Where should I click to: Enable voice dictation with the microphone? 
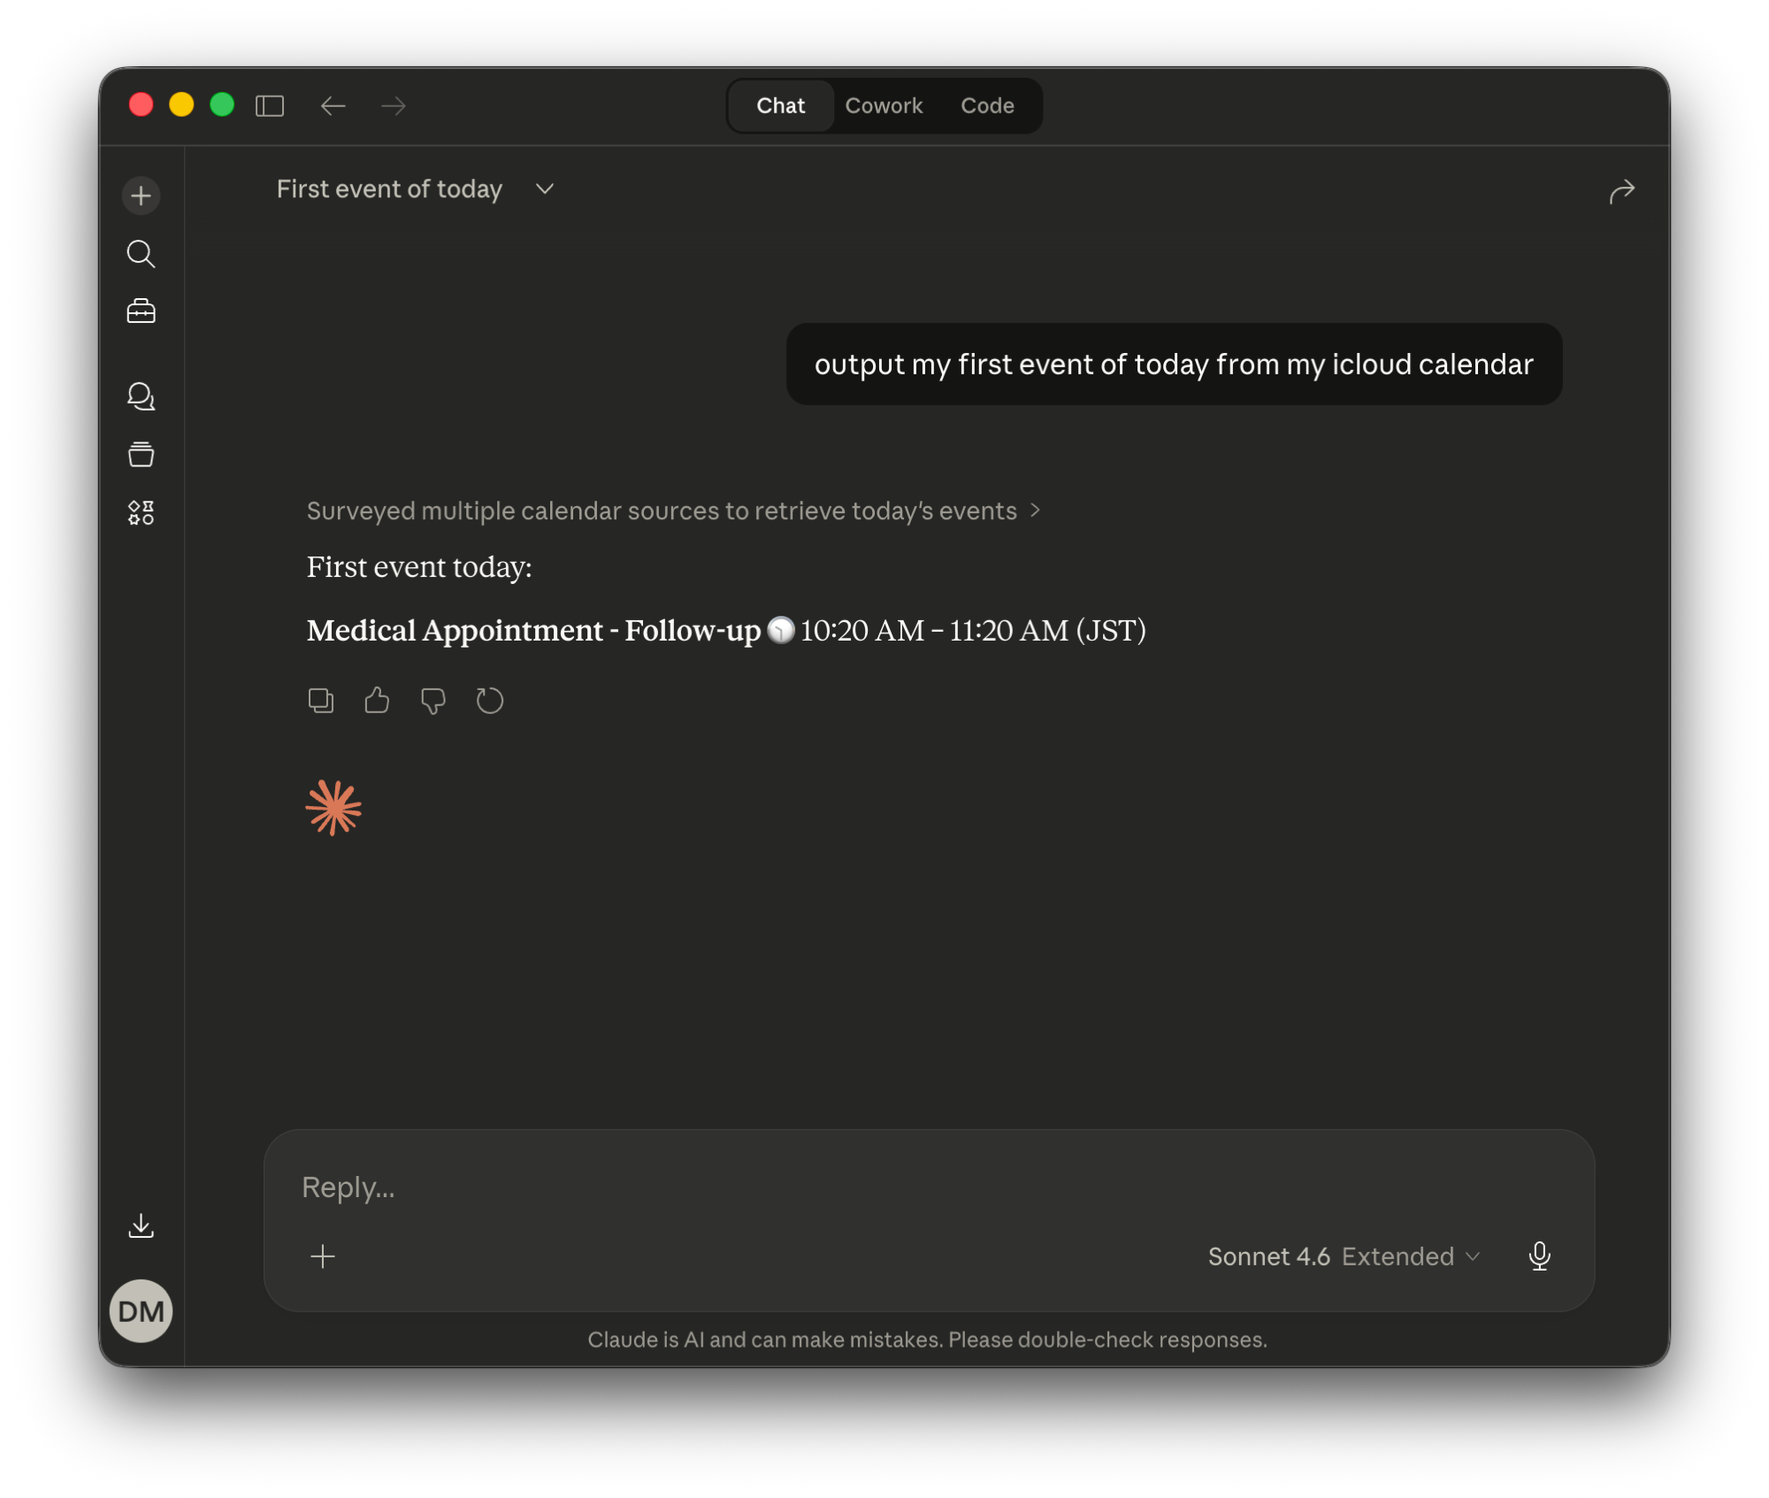1539,1256
